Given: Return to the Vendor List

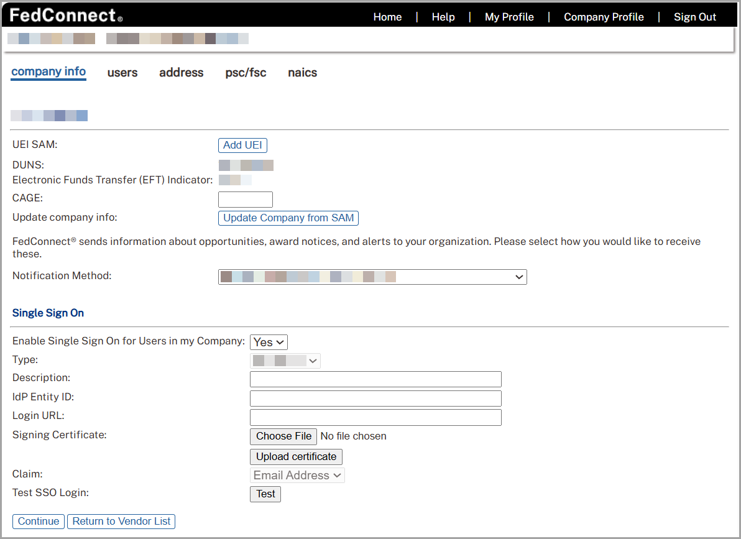Looking at the screenshot, I should pos(121,522).
